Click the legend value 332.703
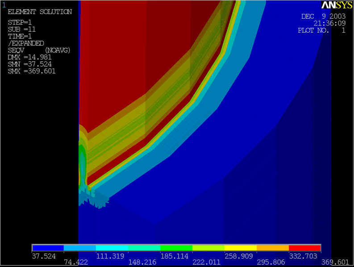 tap(303, 256)
